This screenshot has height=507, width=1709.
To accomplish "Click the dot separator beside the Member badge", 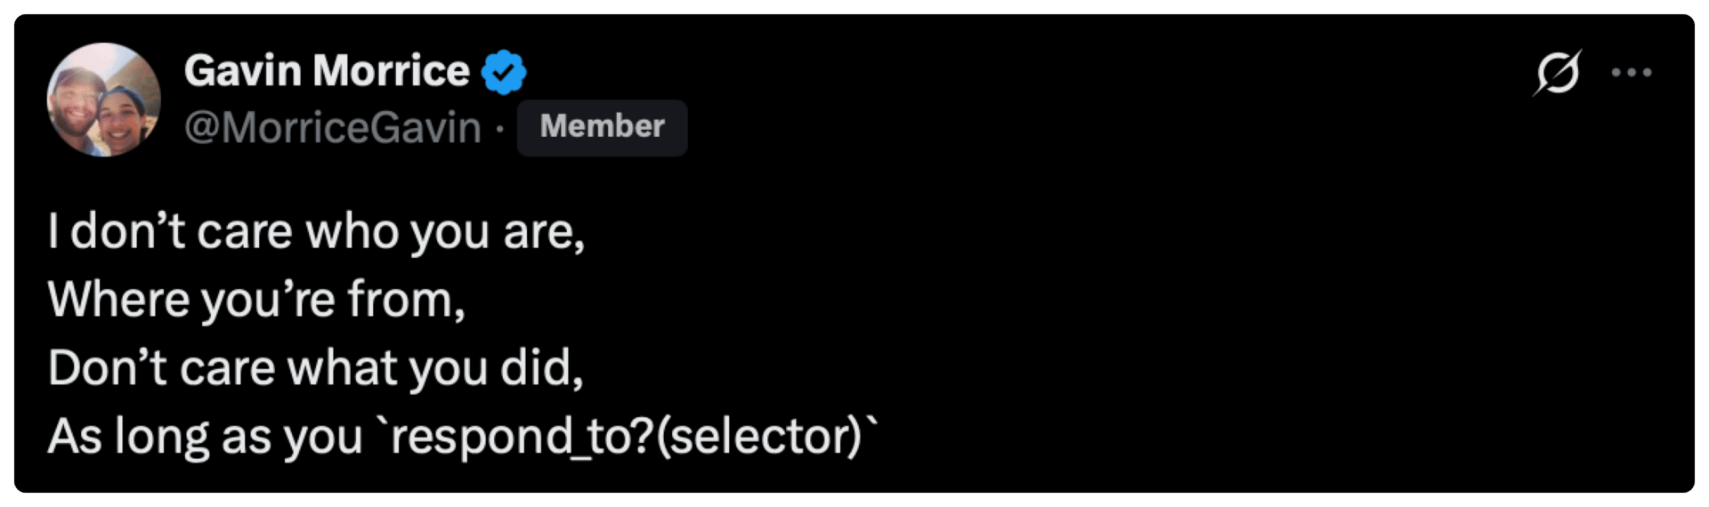I will coord(499,129).
